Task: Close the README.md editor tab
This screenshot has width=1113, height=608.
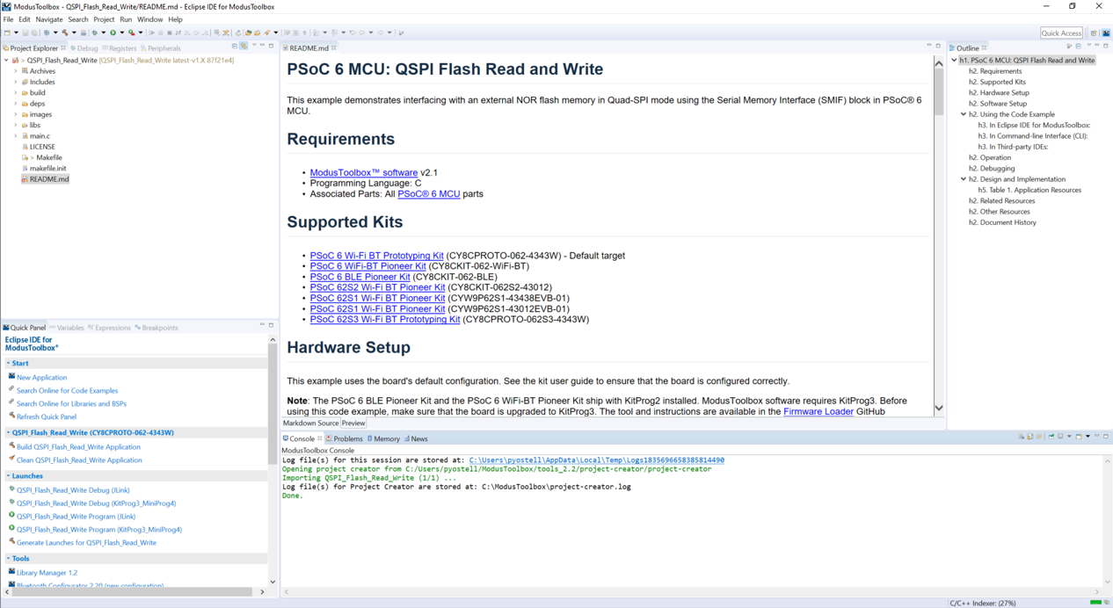Action: tap(334, 47)
